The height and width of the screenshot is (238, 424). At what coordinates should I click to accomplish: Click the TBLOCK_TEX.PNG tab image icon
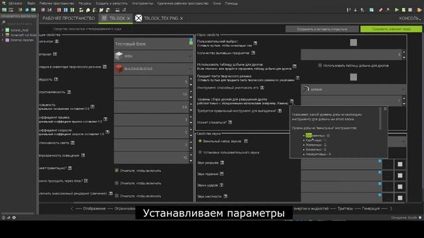[x=138, y=18]
